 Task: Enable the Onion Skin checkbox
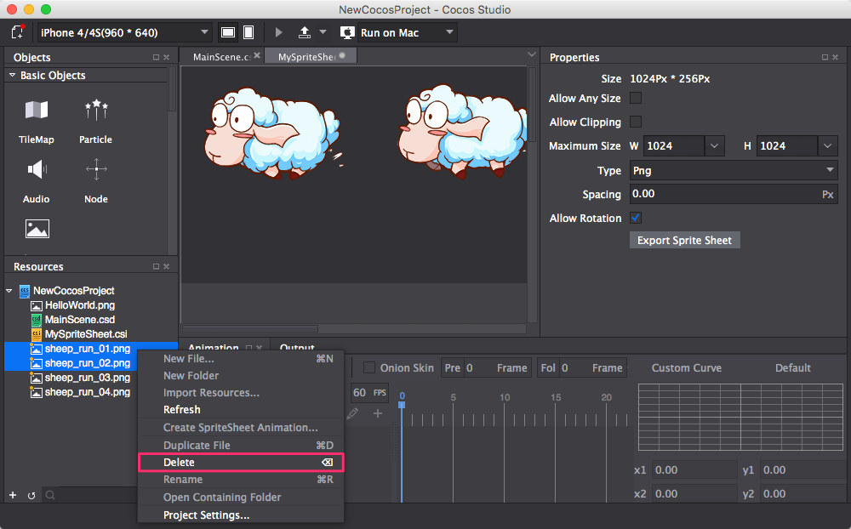pyautogui.click(x=369, y=368)
